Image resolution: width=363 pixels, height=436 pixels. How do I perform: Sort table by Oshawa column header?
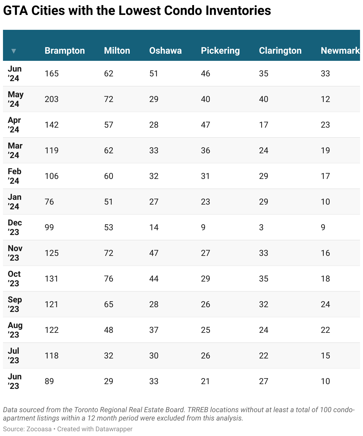(x=165, y=51)
